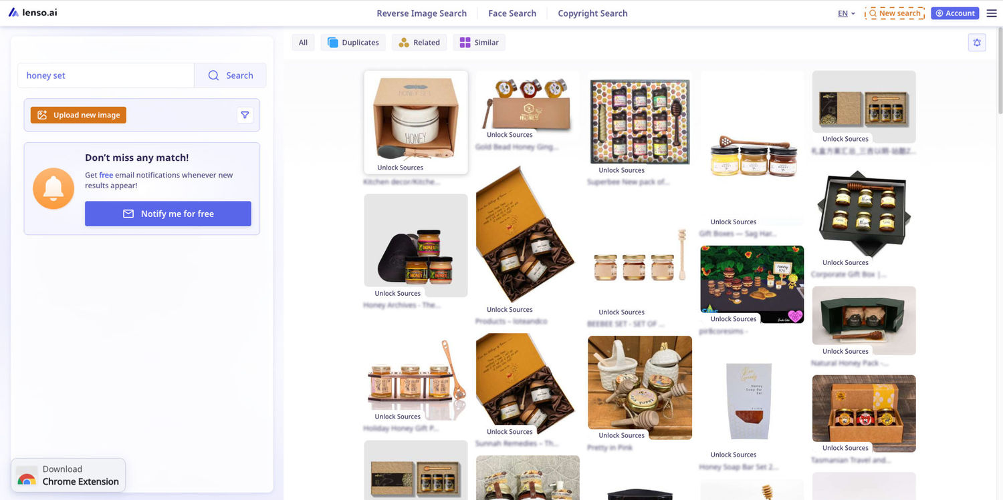Click the Duplicates blue squares icon
This screenshot has height=500, width=1003.
(332, 41)
